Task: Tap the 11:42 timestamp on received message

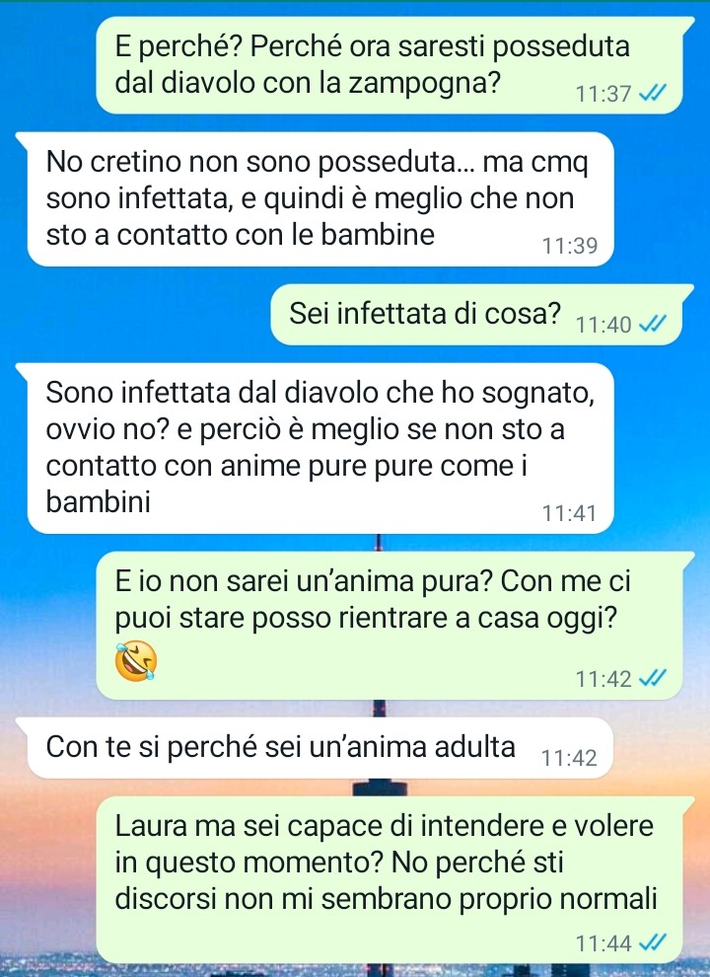Action: pyautogui.click(x=569, y=758)
